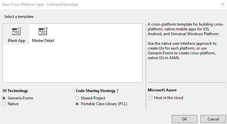Click the Native option label text
Screen dimensions: 227x124
click(x=13, y=104)
